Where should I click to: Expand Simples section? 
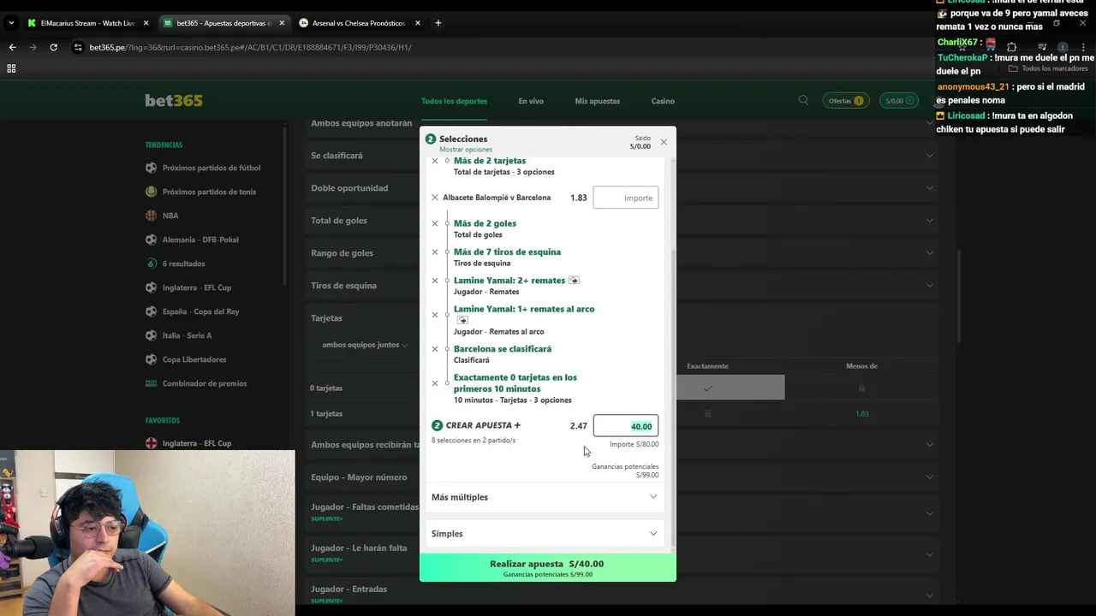545,534
